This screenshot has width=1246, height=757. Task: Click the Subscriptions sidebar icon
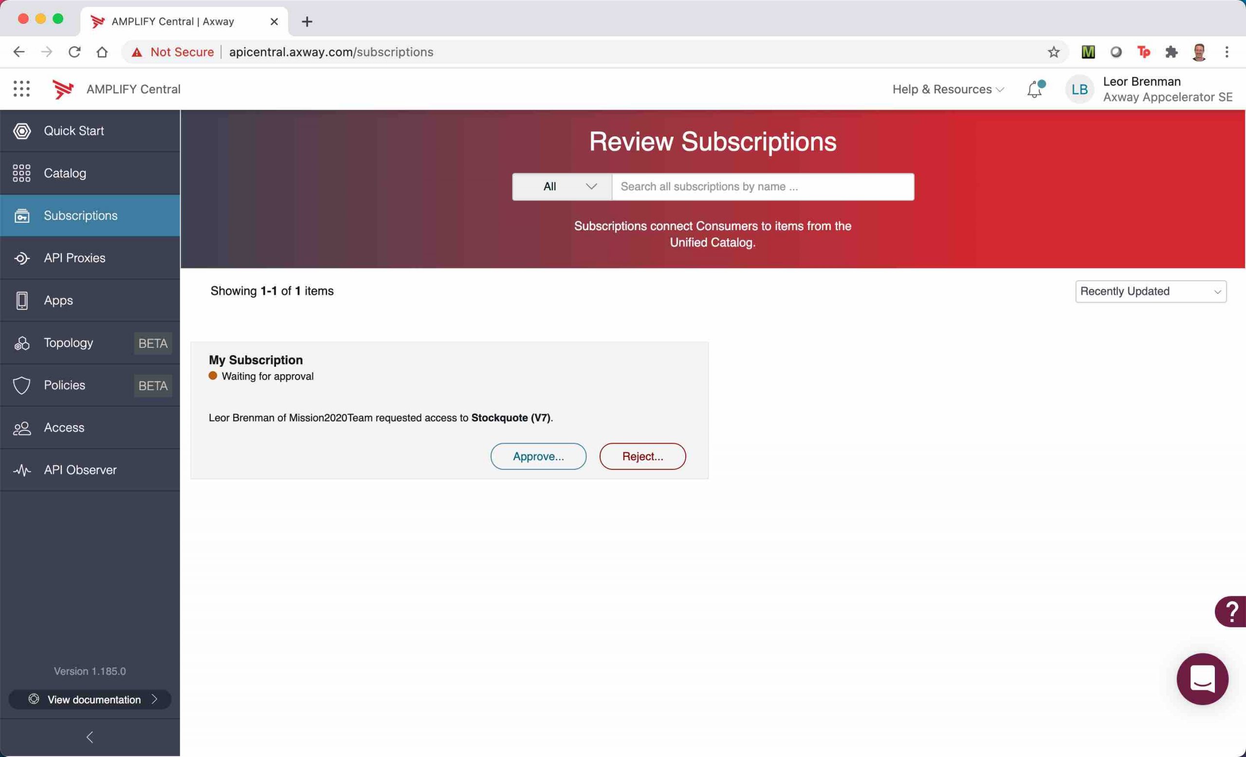(22, 216)
